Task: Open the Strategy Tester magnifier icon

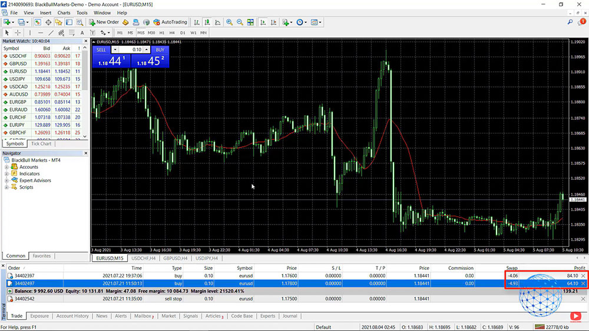Action: click(x=80, y=22)
